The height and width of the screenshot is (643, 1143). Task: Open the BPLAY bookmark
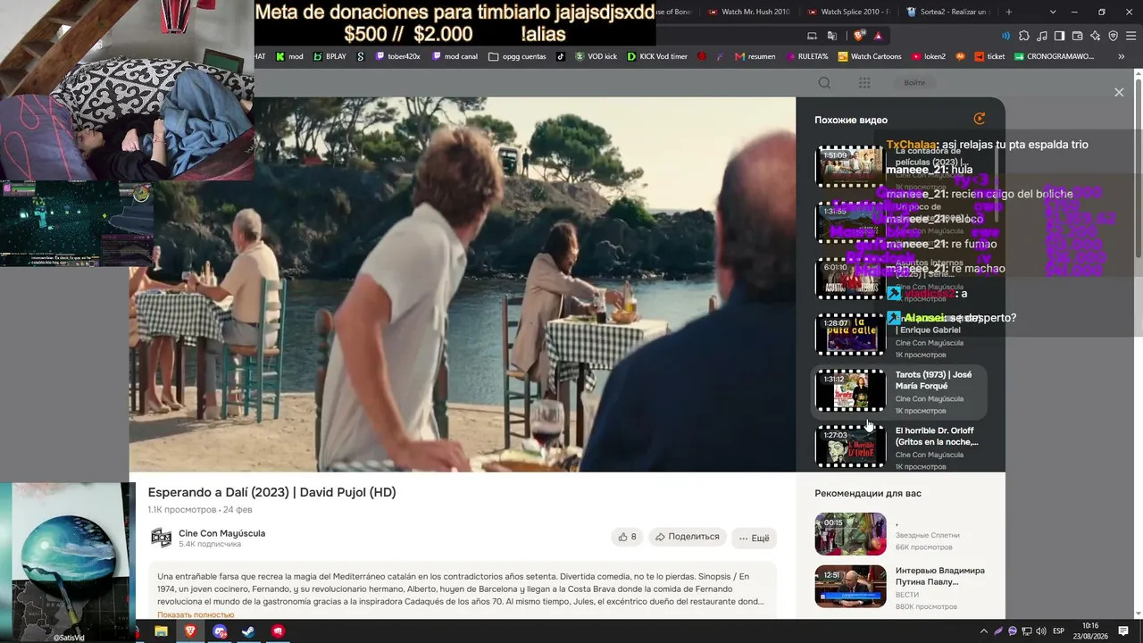(330, 56)
